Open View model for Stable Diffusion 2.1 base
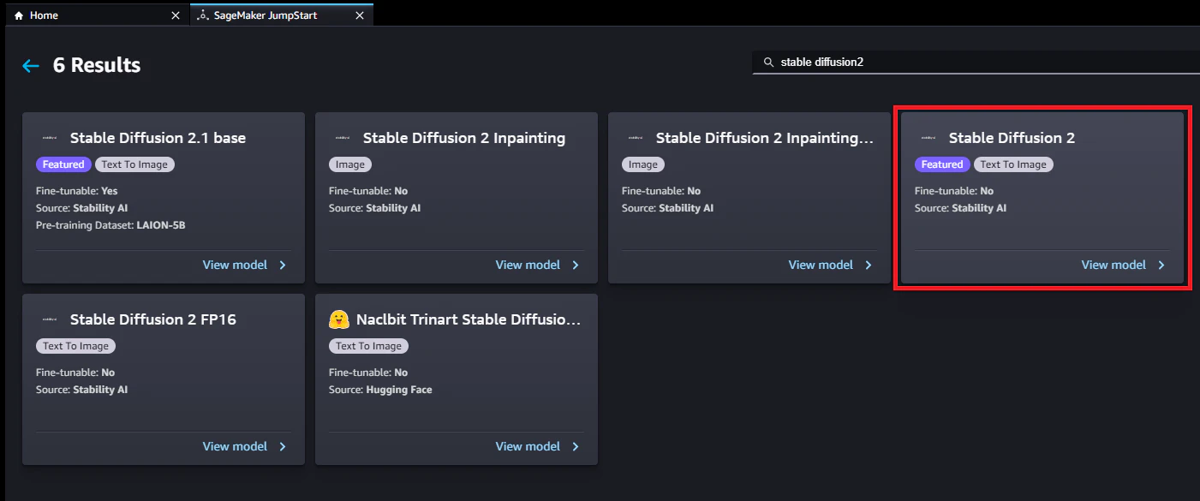This screenshot has height=501, width=1200. click(x=235, y=265)
